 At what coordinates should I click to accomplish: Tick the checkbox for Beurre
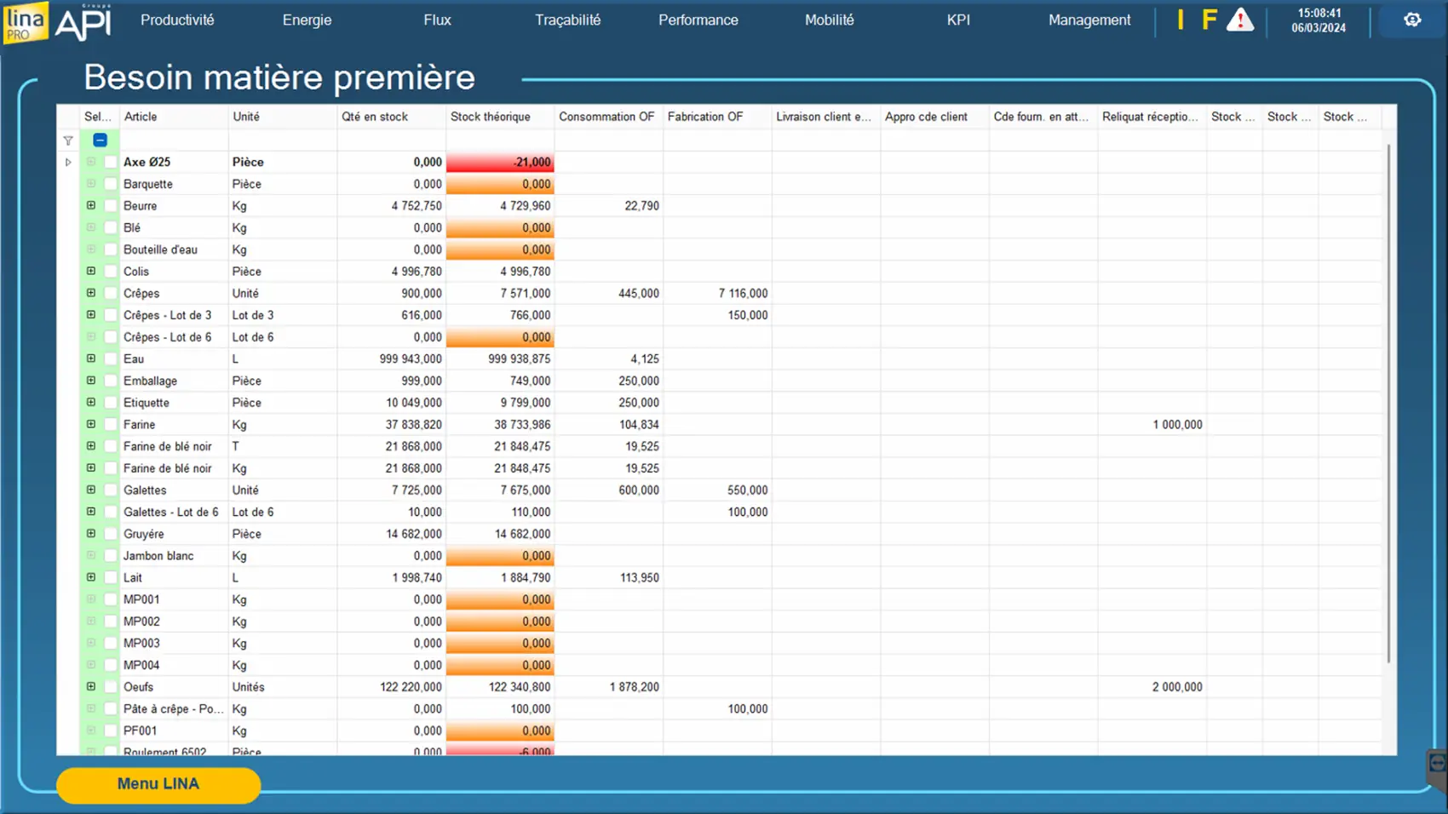pyautogui.click(x=111, y=206)
